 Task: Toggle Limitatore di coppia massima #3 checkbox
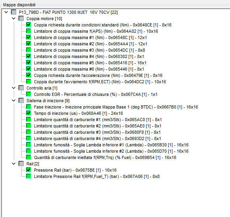click(x=28, y=50)
